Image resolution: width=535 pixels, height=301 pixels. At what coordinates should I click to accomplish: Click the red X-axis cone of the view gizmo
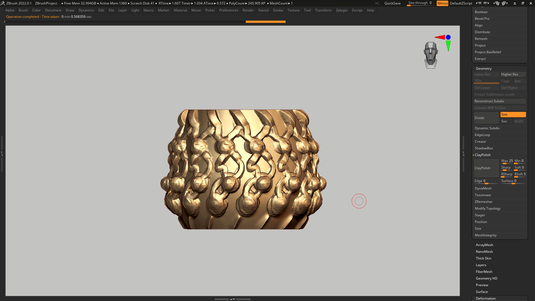(x=440, y=37)
